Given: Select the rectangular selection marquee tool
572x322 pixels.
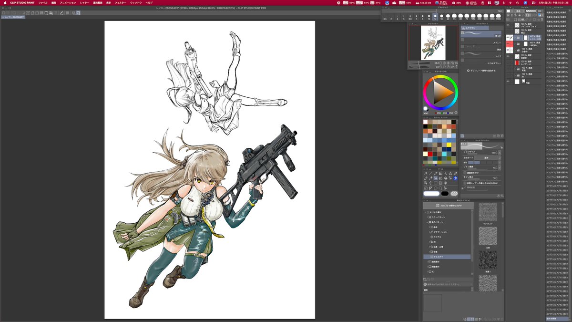Looking at the screenshot, I should point(436,183).
